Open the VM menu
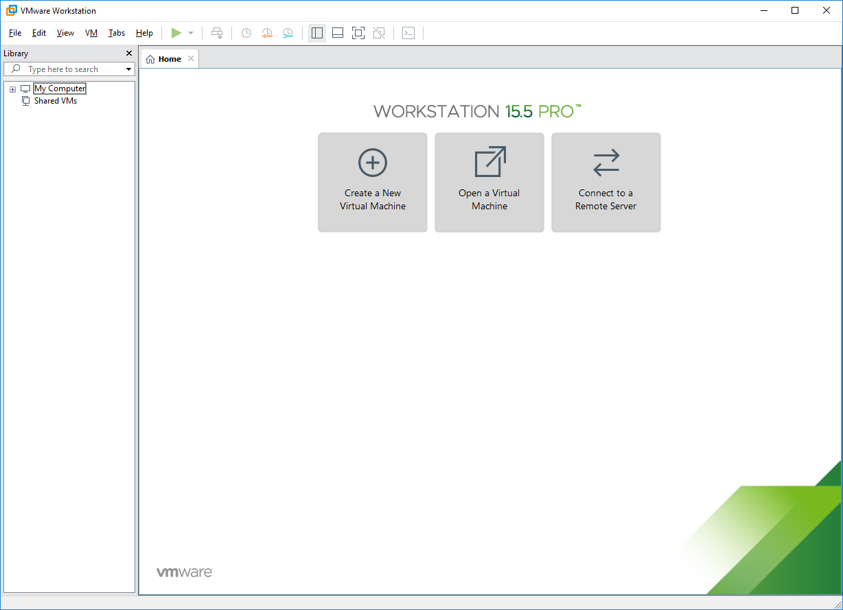 click(x=91, y=33)
